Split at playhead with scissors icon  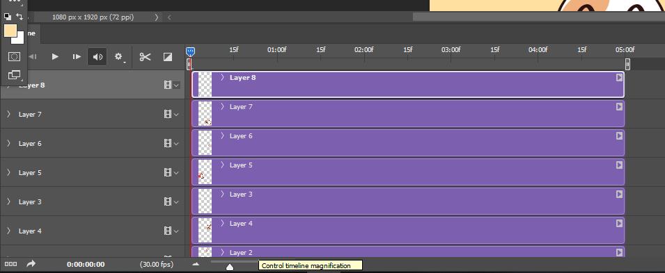(145, 57)
